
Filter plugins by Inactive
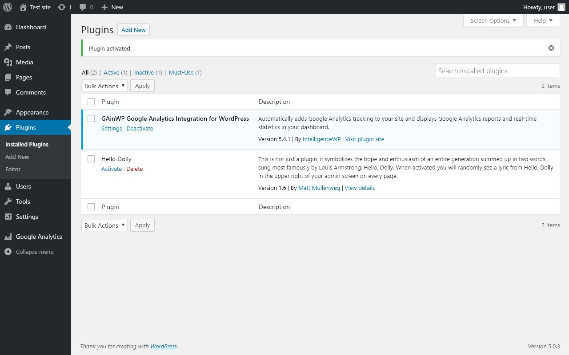(144, 72)
